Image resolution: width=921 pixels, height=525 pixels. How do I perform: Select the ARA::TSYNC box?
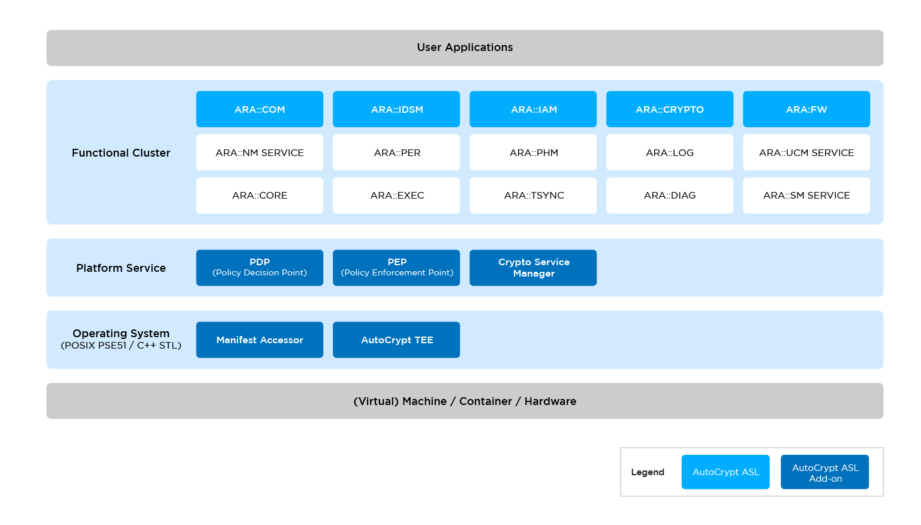pos(533,196)
